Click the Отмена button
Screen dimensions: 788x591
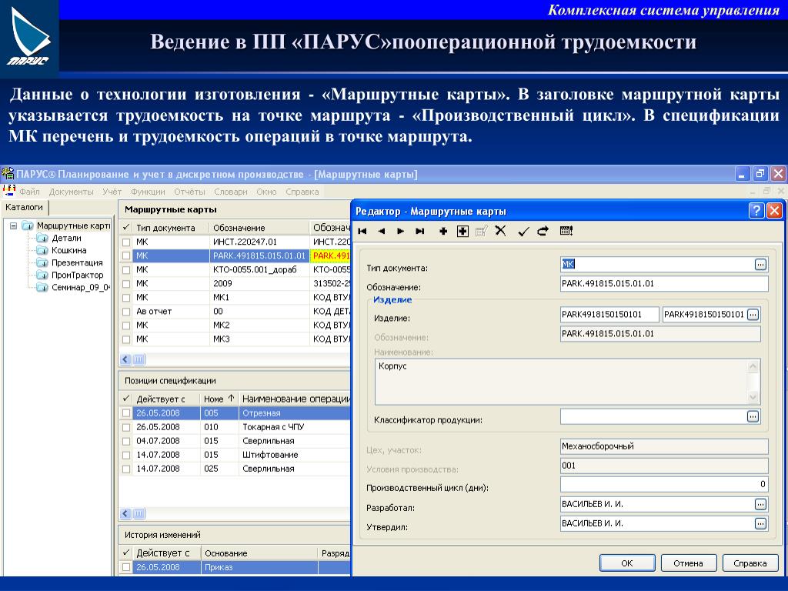[689, 563]
